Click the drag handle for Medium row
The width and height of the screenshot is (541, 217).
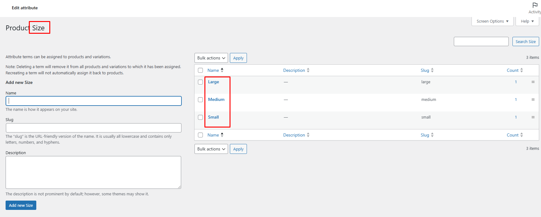pyautogui.click(x=533, y=100)
